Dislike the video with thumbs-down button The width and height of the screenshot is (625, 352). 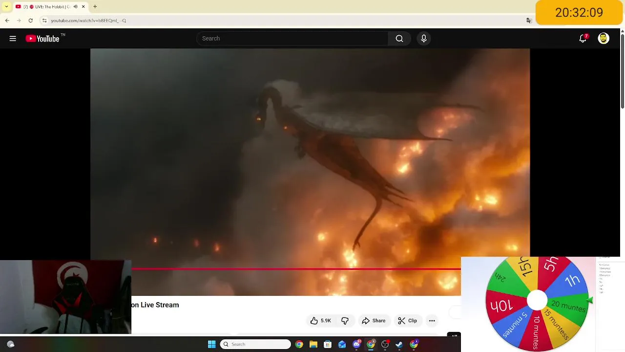tap(345, 321)
